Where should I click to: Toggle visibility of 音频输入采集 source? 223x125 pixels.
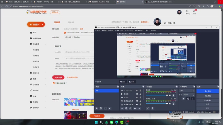137,104
